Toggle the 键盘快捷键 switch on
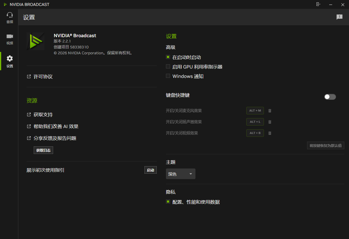This screenshot has height=239, width=349. click(330, 97)
